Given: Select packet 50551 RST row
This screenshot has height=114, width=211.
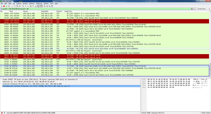Looking at the screenshot, I should pos(105,55).
